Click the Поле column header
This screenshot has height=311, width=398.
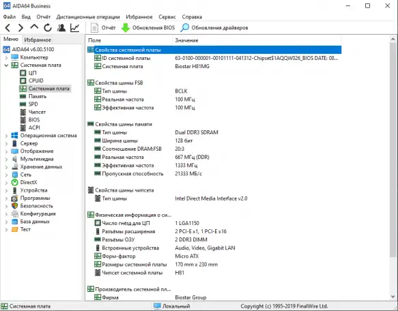[129, 40]
